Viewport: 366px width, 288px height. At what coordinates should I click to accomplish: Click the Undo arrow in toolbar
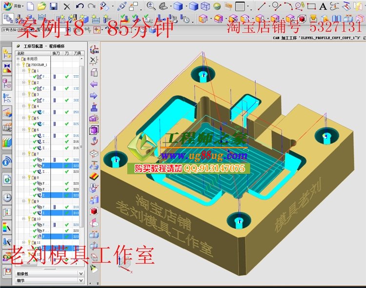tap(80, 6)
